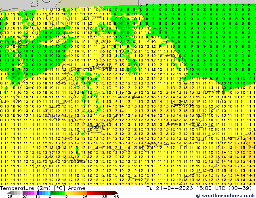Viewport: 256px width, 198px height.
Task: Click the Plymouth city label
Action: tap(74, 161)
